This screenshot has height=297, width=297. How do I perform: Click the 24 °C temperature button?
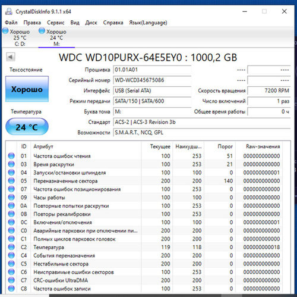pos(27,127)
